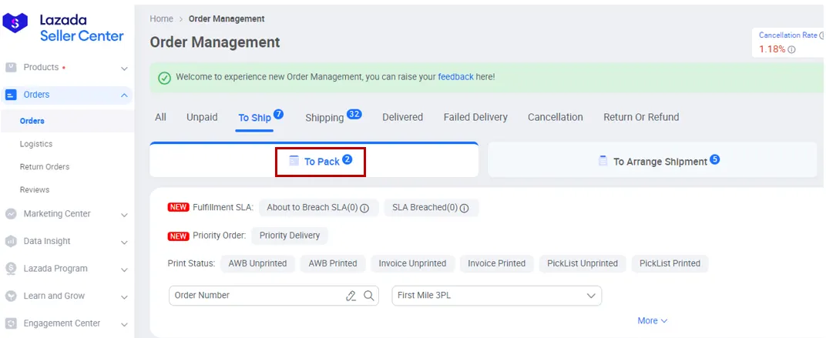
Task: Click the search magnifier icon
Action: [368, 296]
